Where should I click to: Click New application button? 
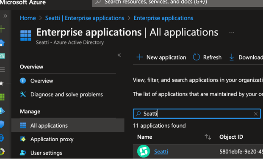(x=161, y=58)
